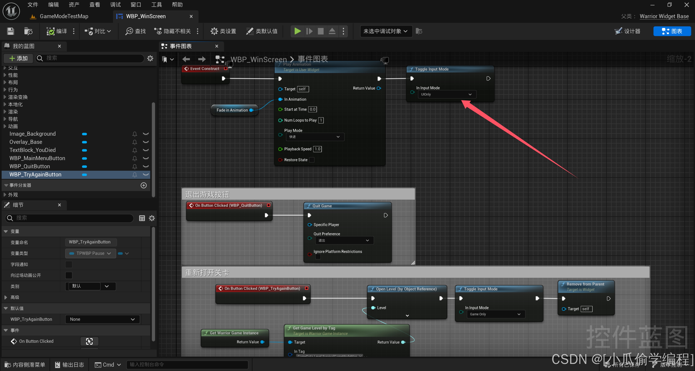Enable the Field Notify checkbox

pyautogui.click(x=69, y=264)
